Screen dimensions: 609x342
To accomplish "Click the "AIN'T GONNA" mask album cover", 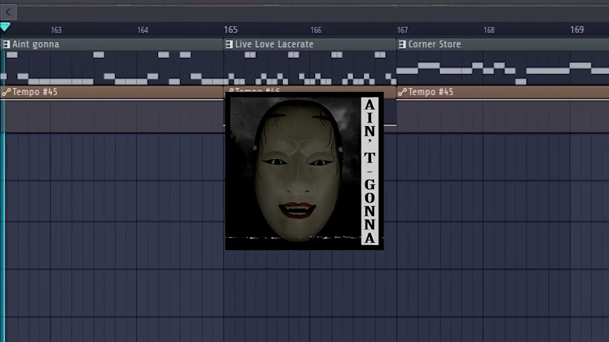I will [x=304, y=171].
